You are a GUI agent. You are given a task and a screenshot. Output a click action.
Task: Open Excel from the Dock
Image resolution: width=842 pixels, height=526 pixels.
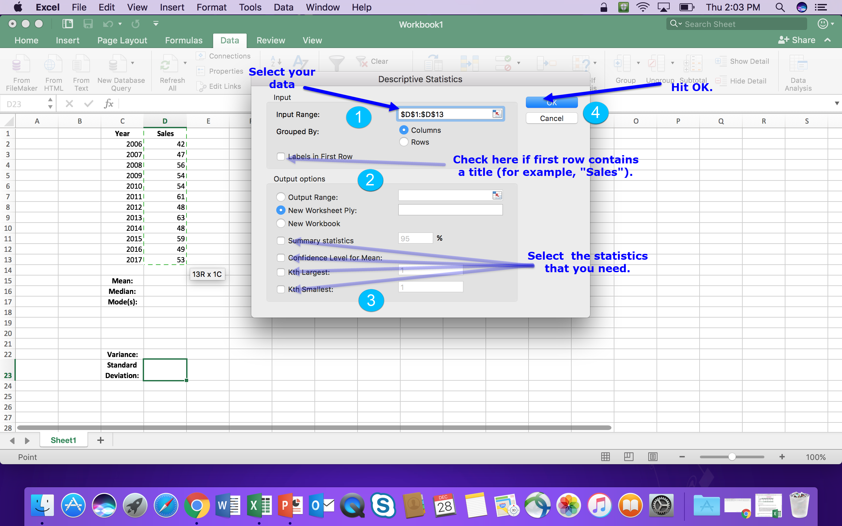pyautogui.click(x=259, y=505)
